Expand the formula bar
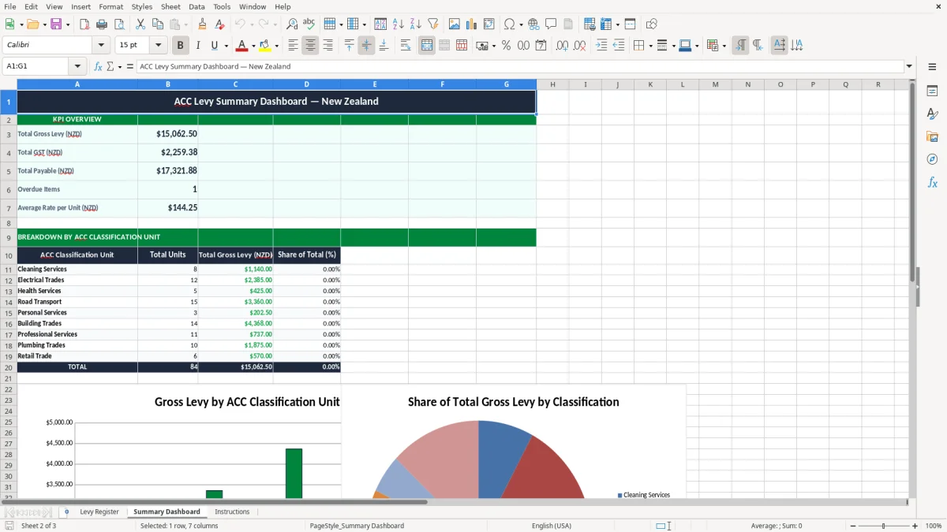 point(909,67)
